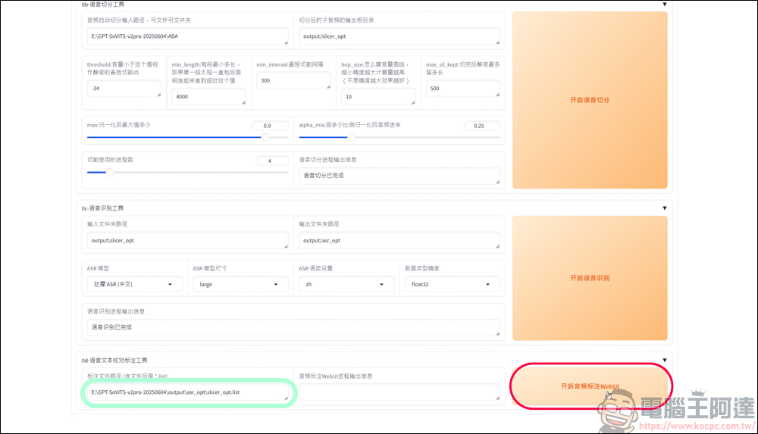
Task: Click the 开启语音切分 button
Action: point(590,100)
